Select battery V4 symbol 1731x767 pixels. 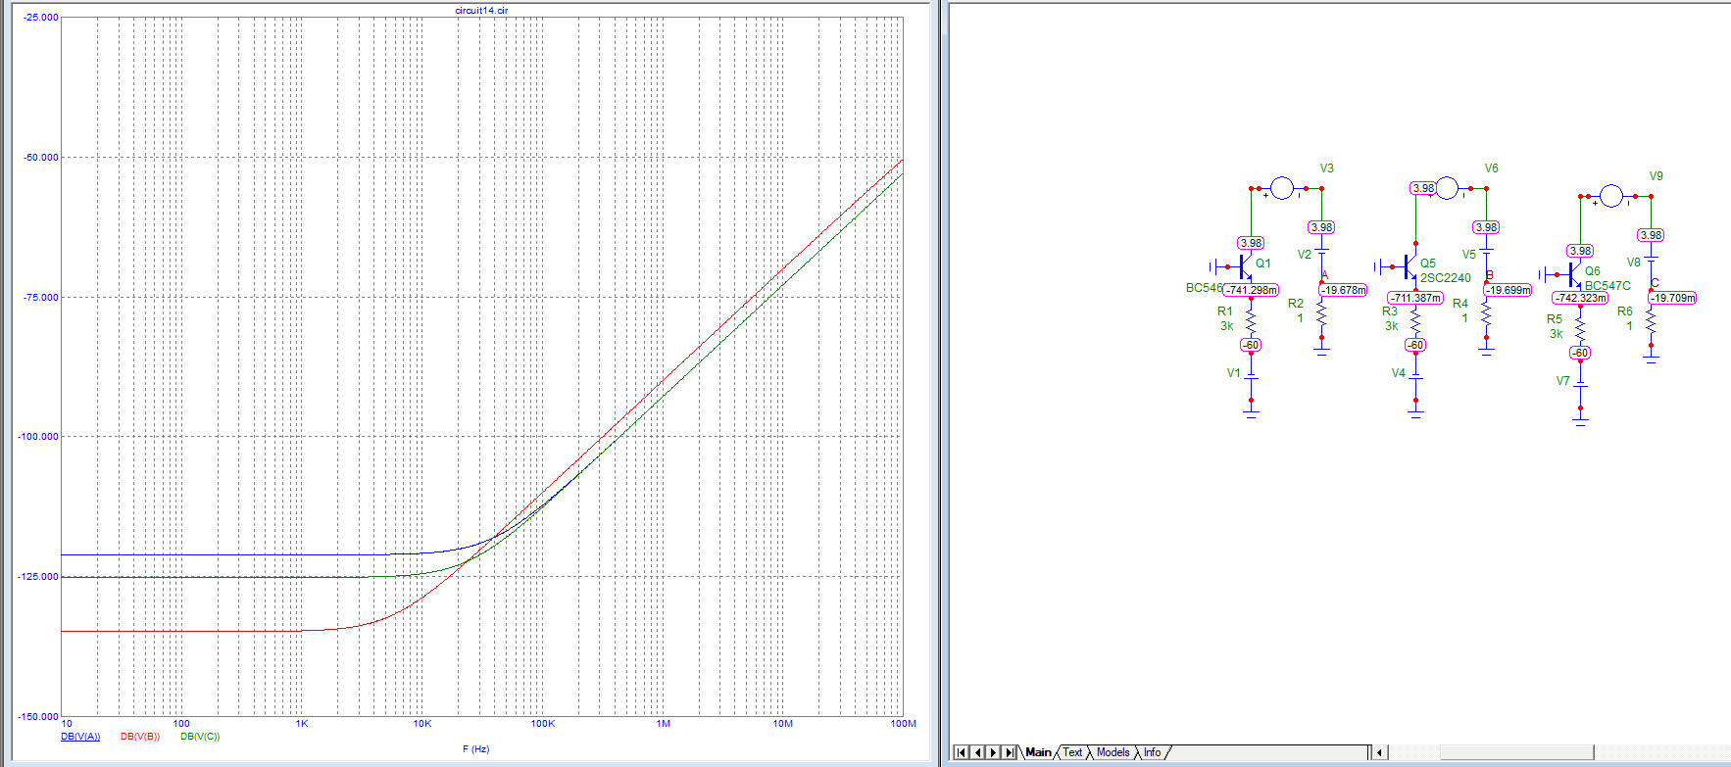click(1415, 376)
